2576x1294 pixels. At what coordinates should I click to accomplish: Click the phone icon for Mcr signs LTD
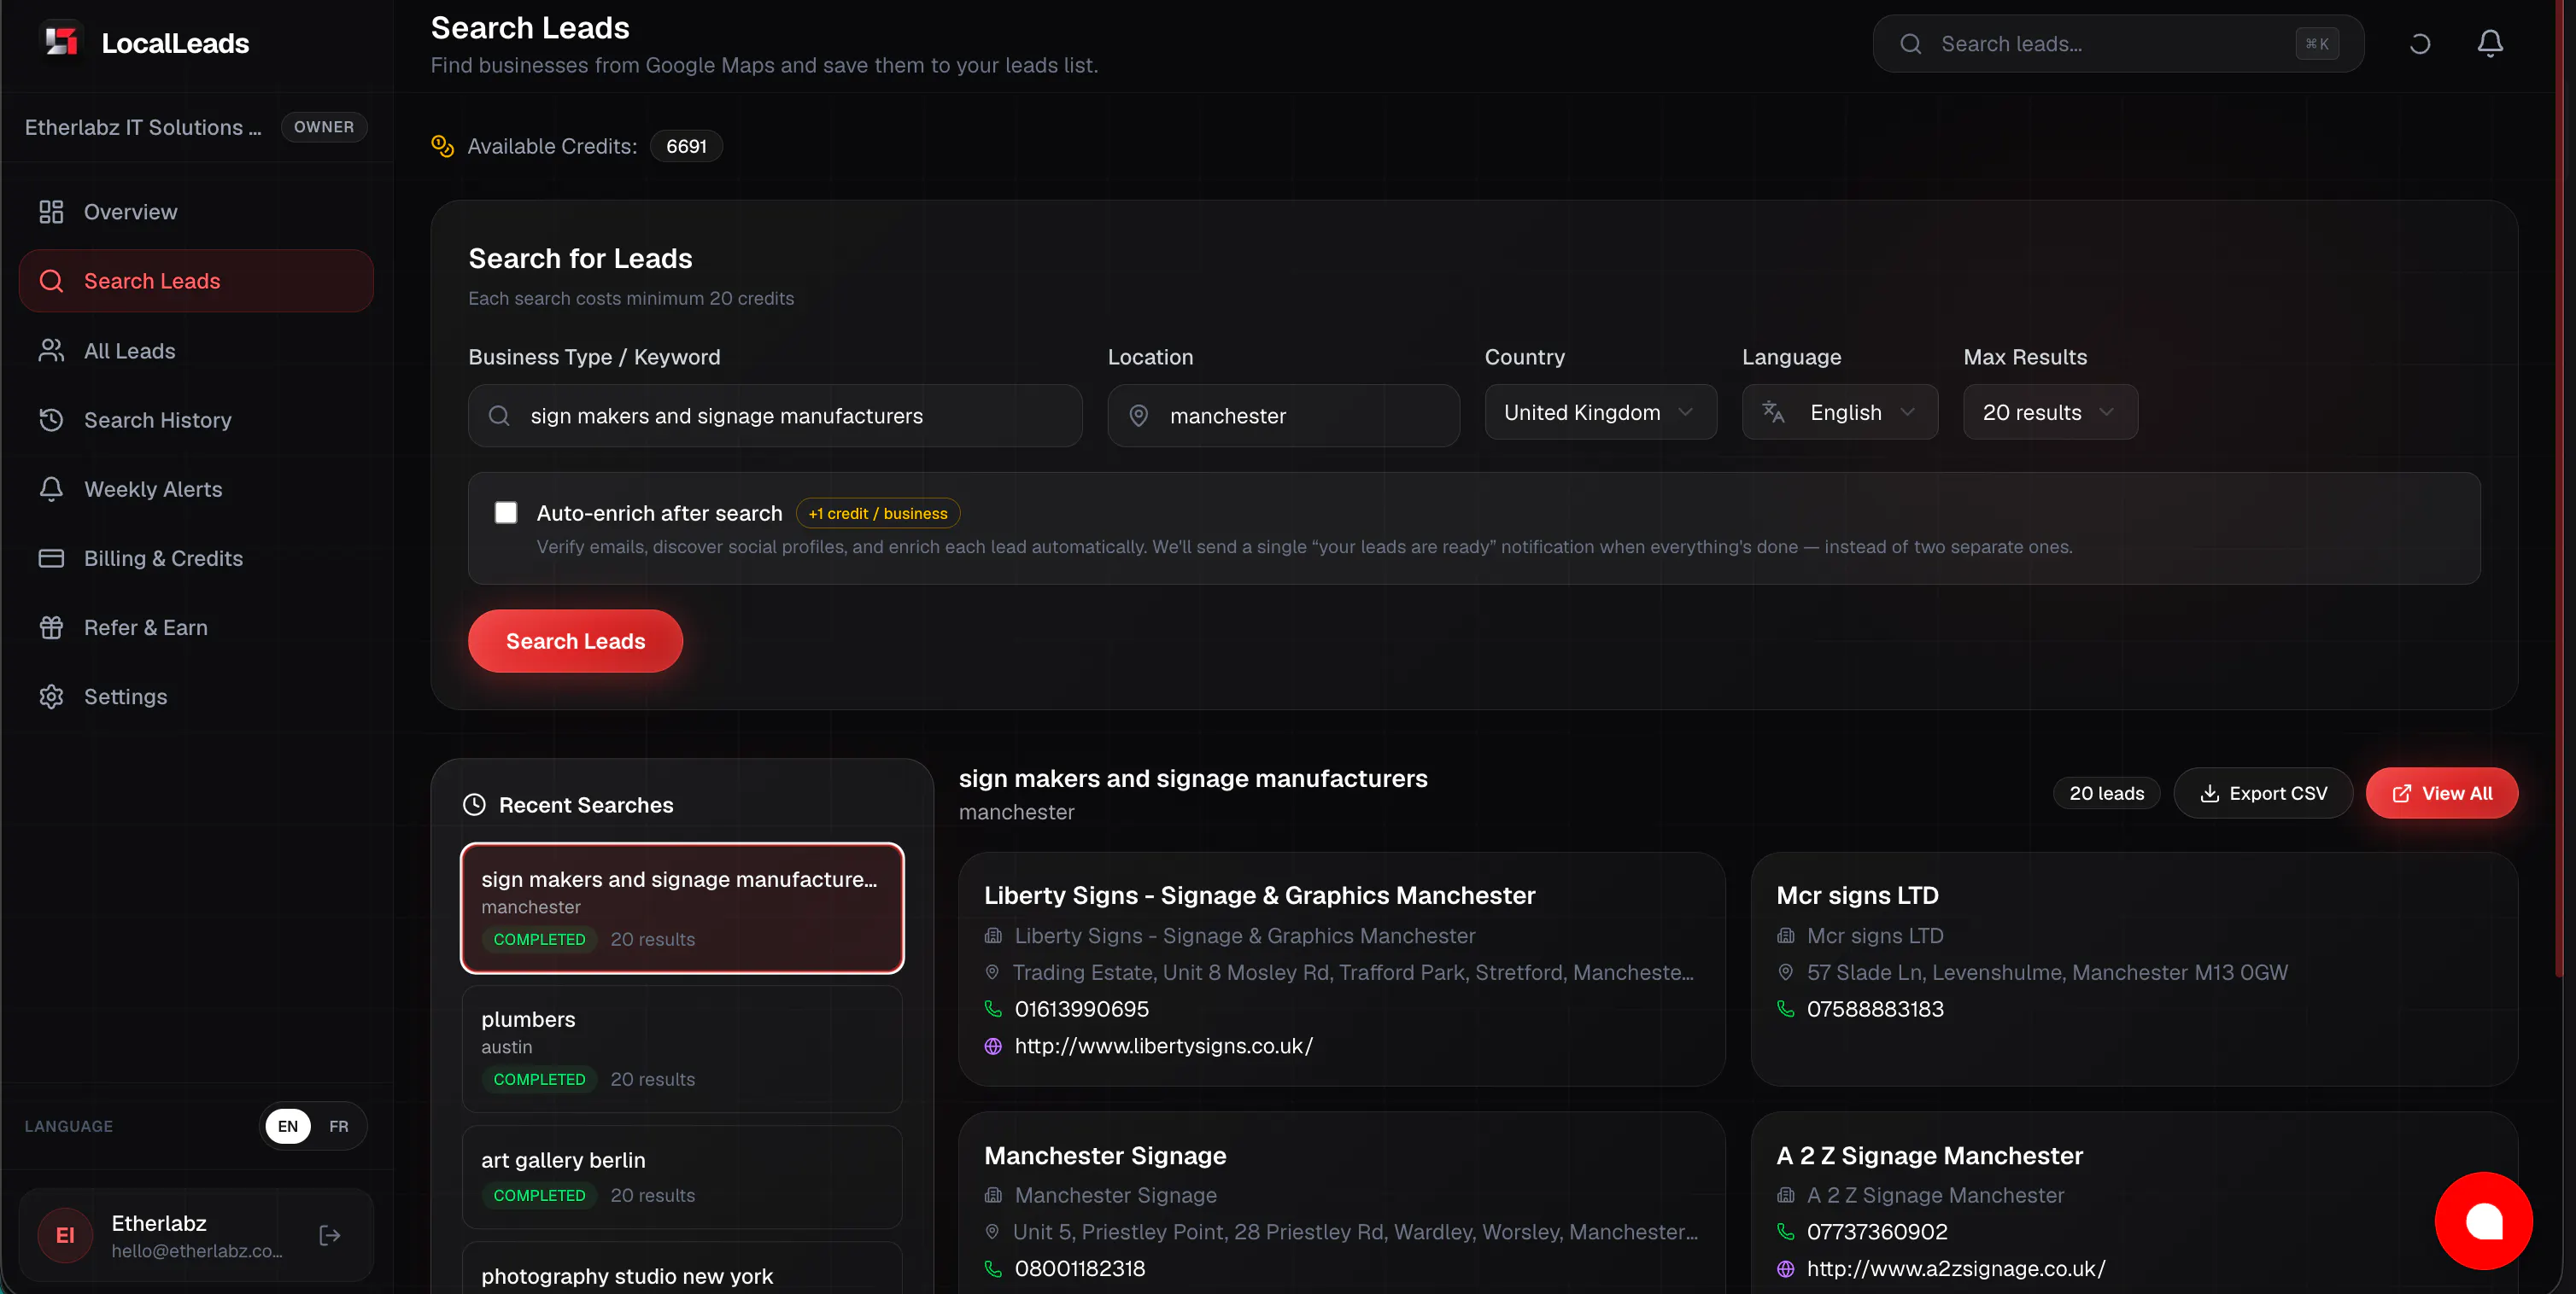tap(1786, 1009)
